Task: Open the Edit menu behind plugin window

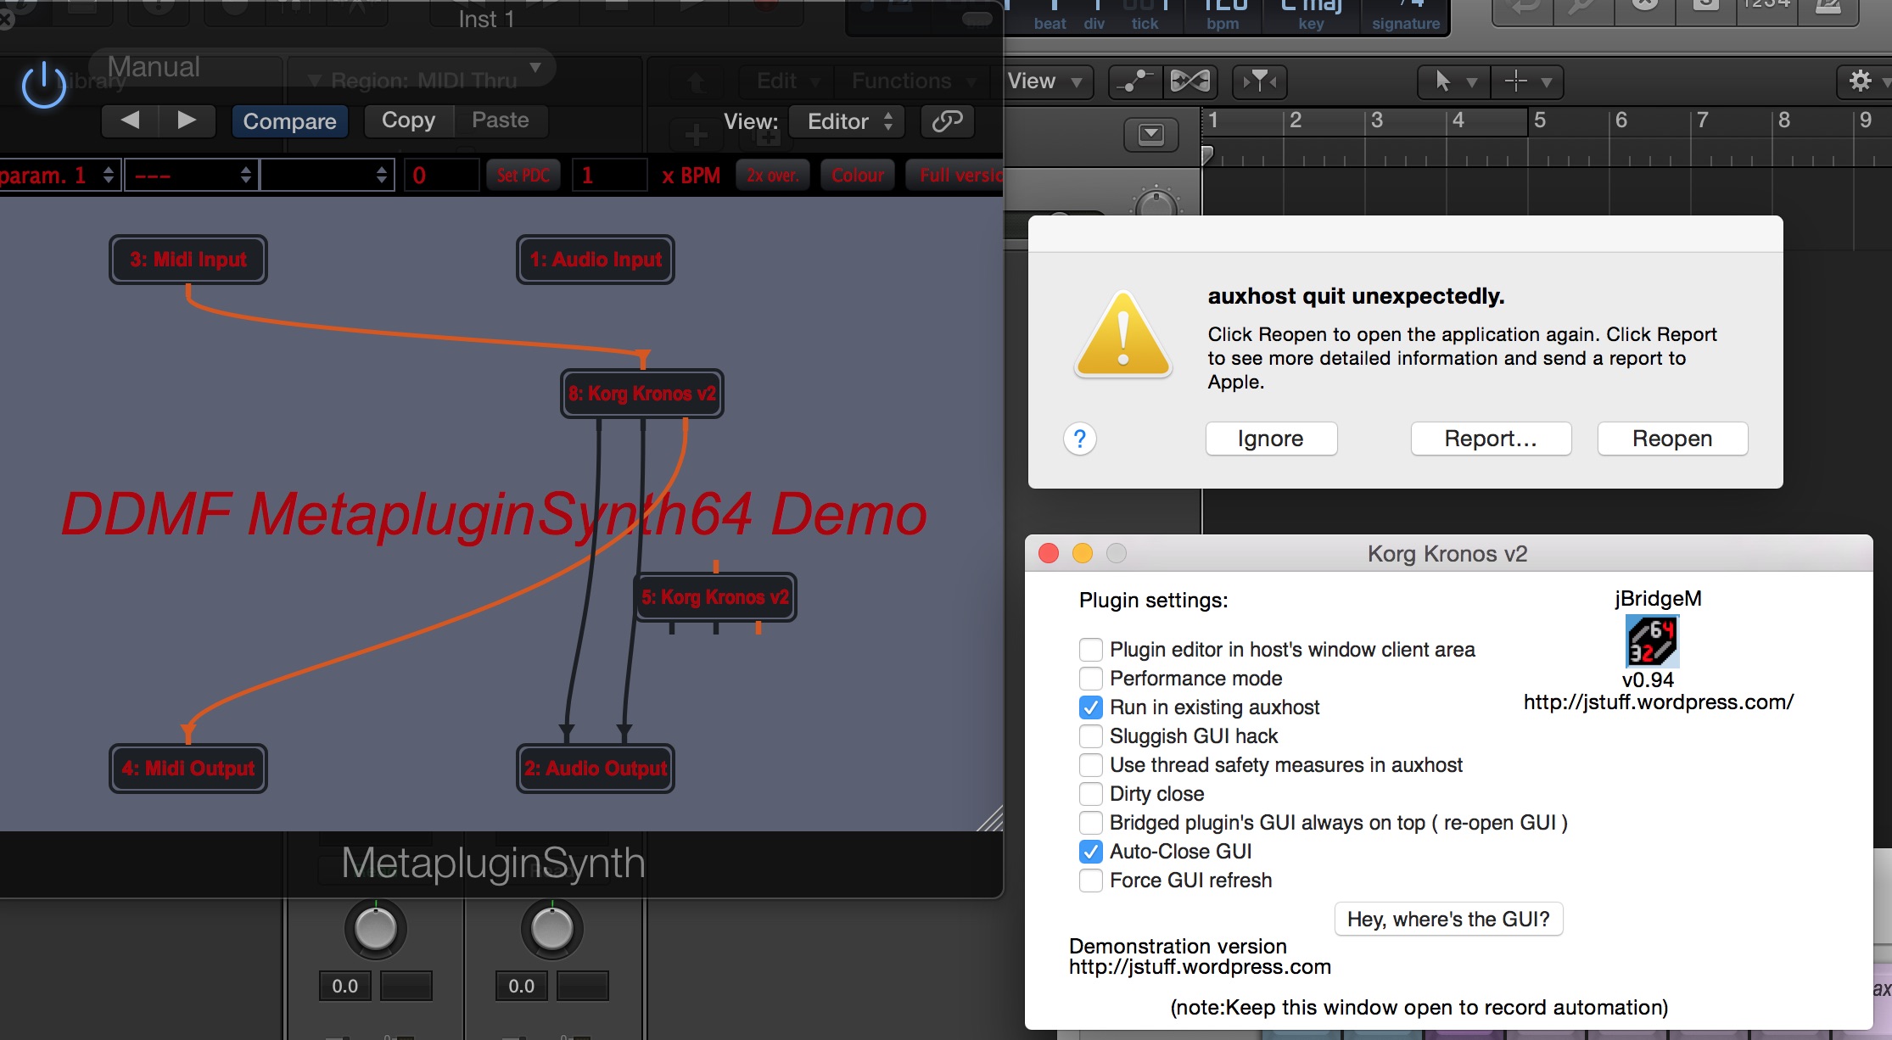Action: (x=787, y=81)
